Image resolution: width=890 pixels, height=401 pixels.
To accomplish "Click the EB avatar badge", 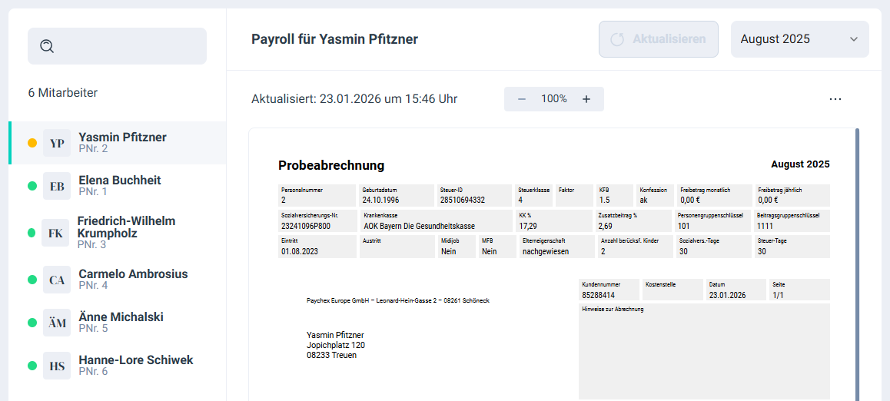I will coord(57,186).
